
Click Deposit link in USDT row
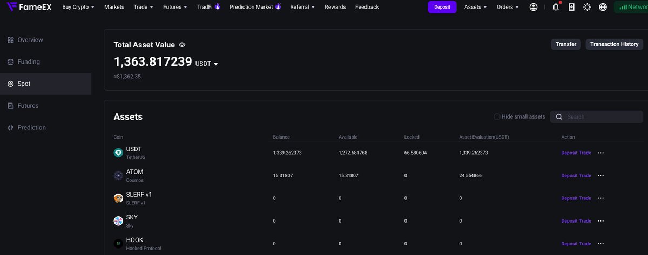coord(569,153)
